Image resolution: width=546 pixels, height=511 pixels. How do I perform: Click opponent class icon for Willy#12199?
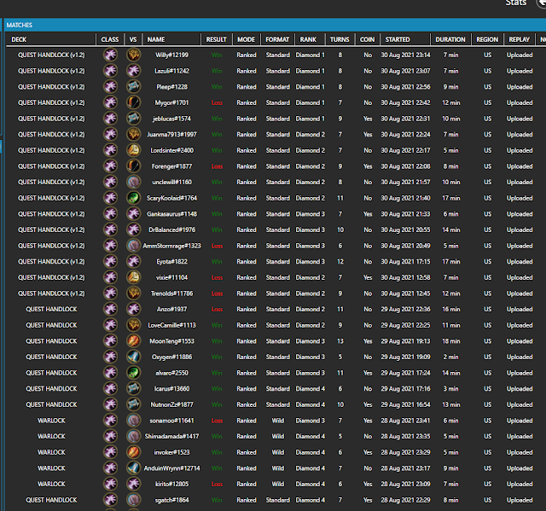pos(133,55)
